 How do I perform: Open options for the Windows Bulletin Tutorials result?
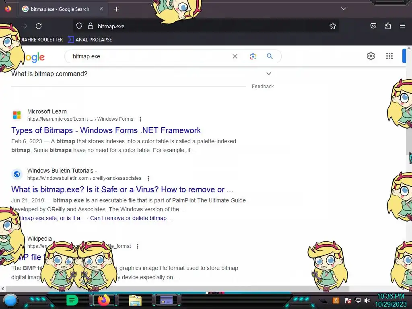point(148,178)
